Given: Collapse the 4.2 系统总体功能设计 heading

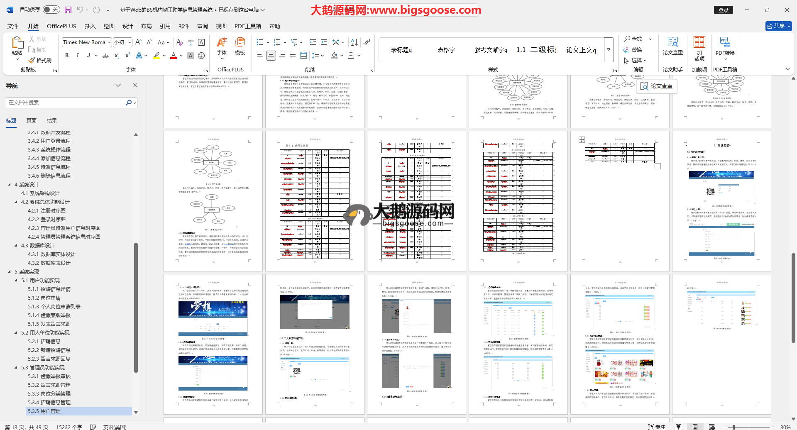Looking at the screenshot, I should [16, 202].
